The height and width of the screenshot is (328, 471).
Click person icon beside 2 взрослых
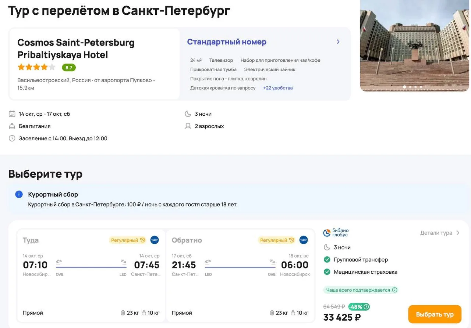click(188, 126)
